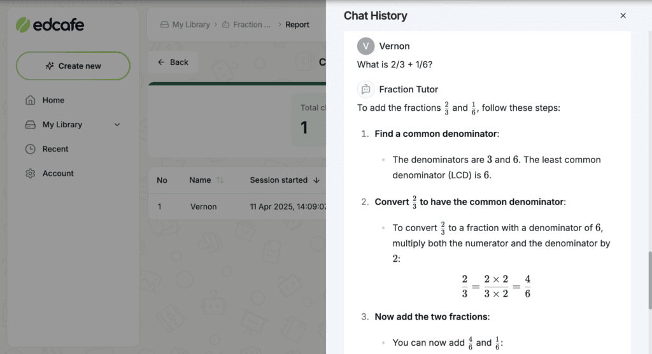The height and width of the screenshot is (354, 652).
Task: Click the chat history vertical scrollbar
Action: tap(650, 280)
